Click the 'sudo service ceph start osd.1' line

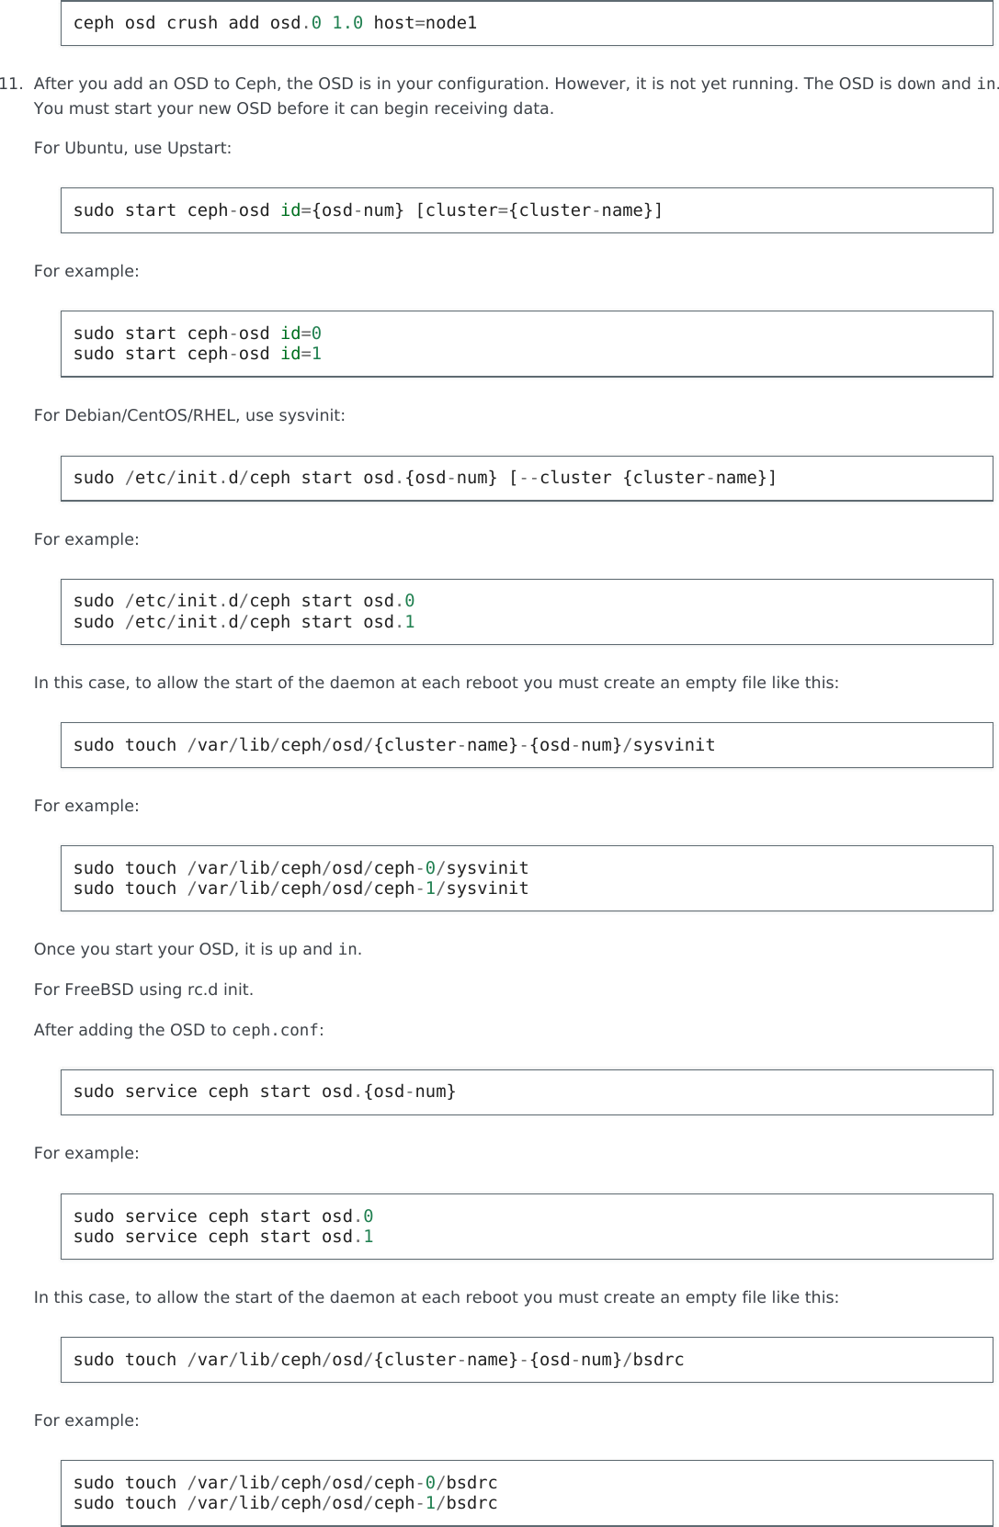point(223,1238)
